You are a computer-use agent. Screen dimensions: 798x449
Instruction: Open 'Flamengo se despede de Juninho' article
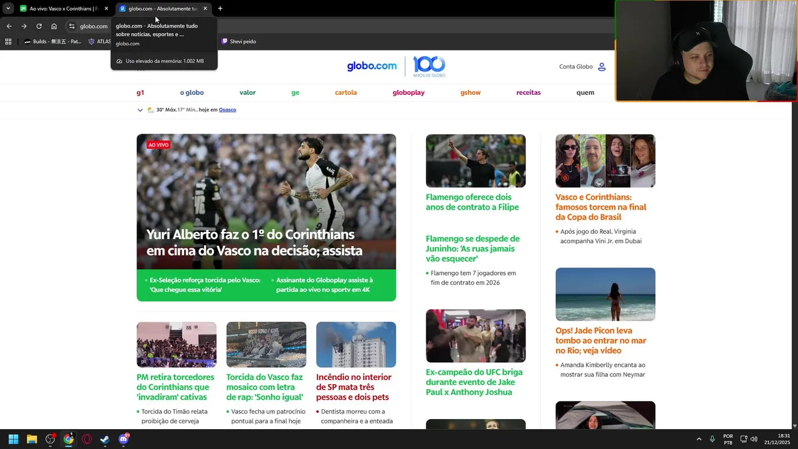point(473,248)
